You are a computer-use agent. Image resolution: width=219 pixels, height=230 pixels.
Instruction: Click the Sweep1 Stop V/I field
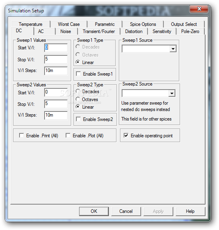pos(56,59)
